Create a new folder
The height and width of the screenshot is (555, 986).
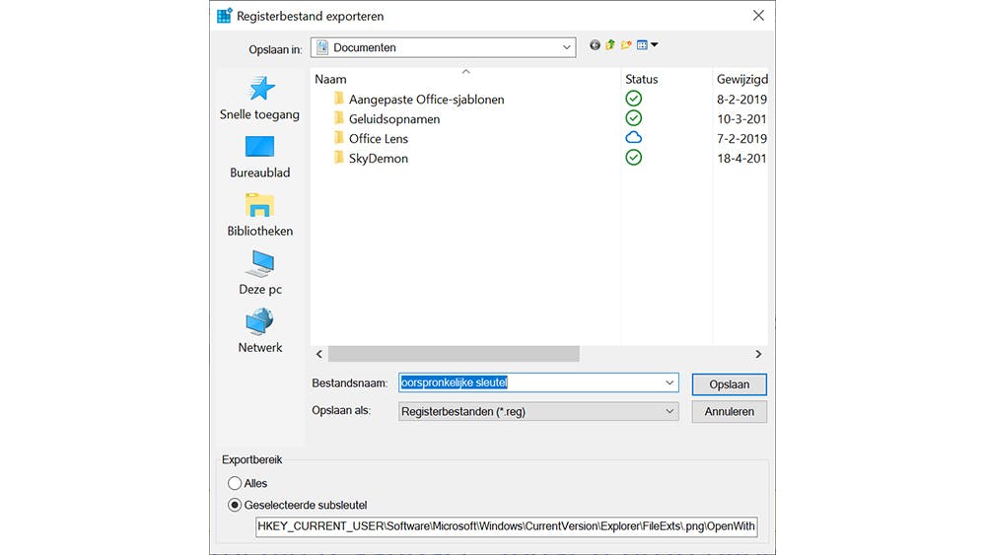click(626, 44)
